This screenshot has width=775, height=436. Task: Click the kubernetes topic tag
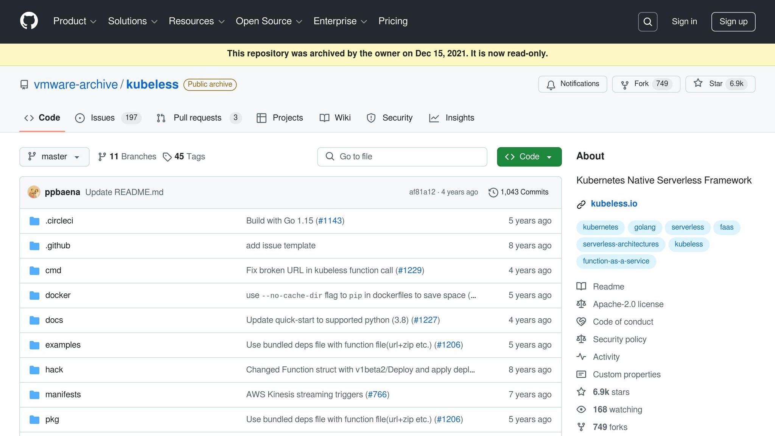click(600, 227)
